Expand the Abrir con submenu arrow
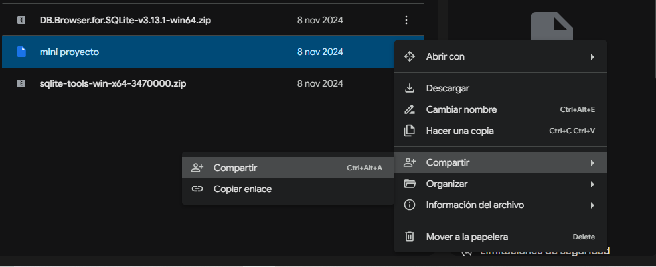The image size is (656, 267). click(x=592, y=57)
